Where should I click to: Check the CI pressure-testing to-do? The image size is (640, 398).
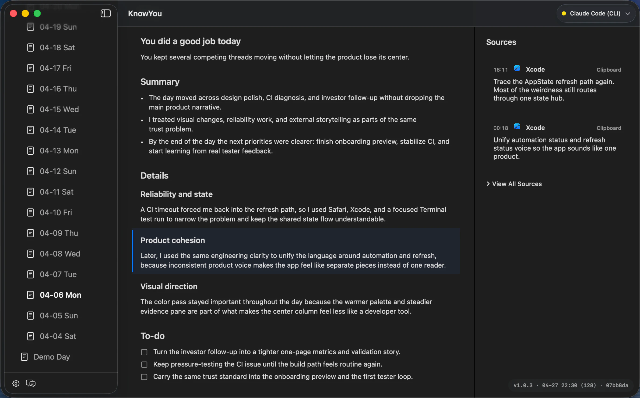pyautogui.click(x=144, y=364)
